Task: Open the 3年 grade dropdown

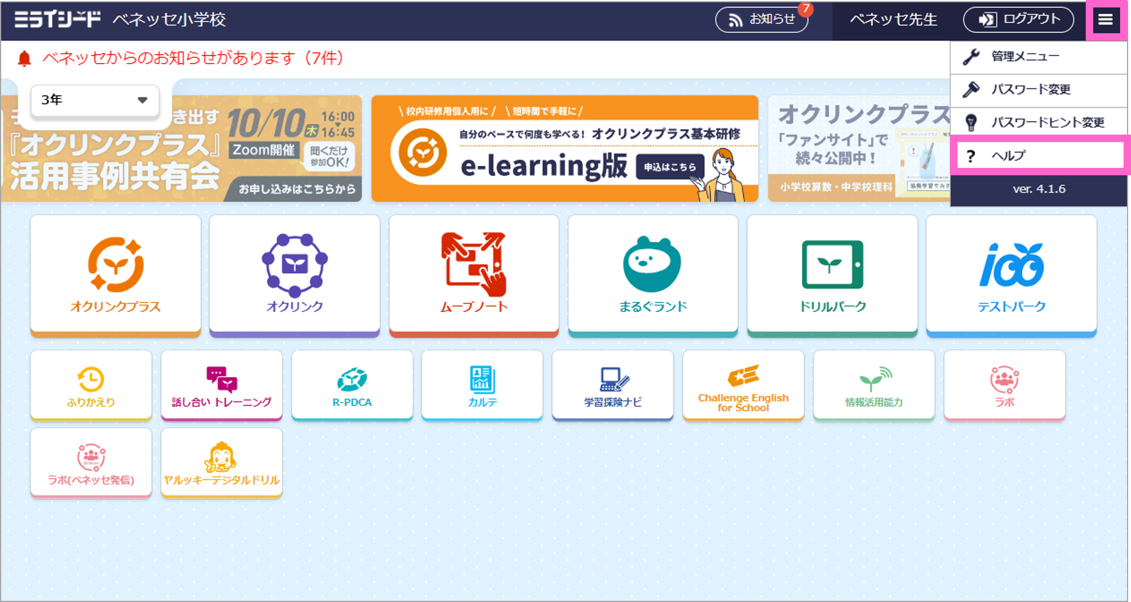Action: 94,100
